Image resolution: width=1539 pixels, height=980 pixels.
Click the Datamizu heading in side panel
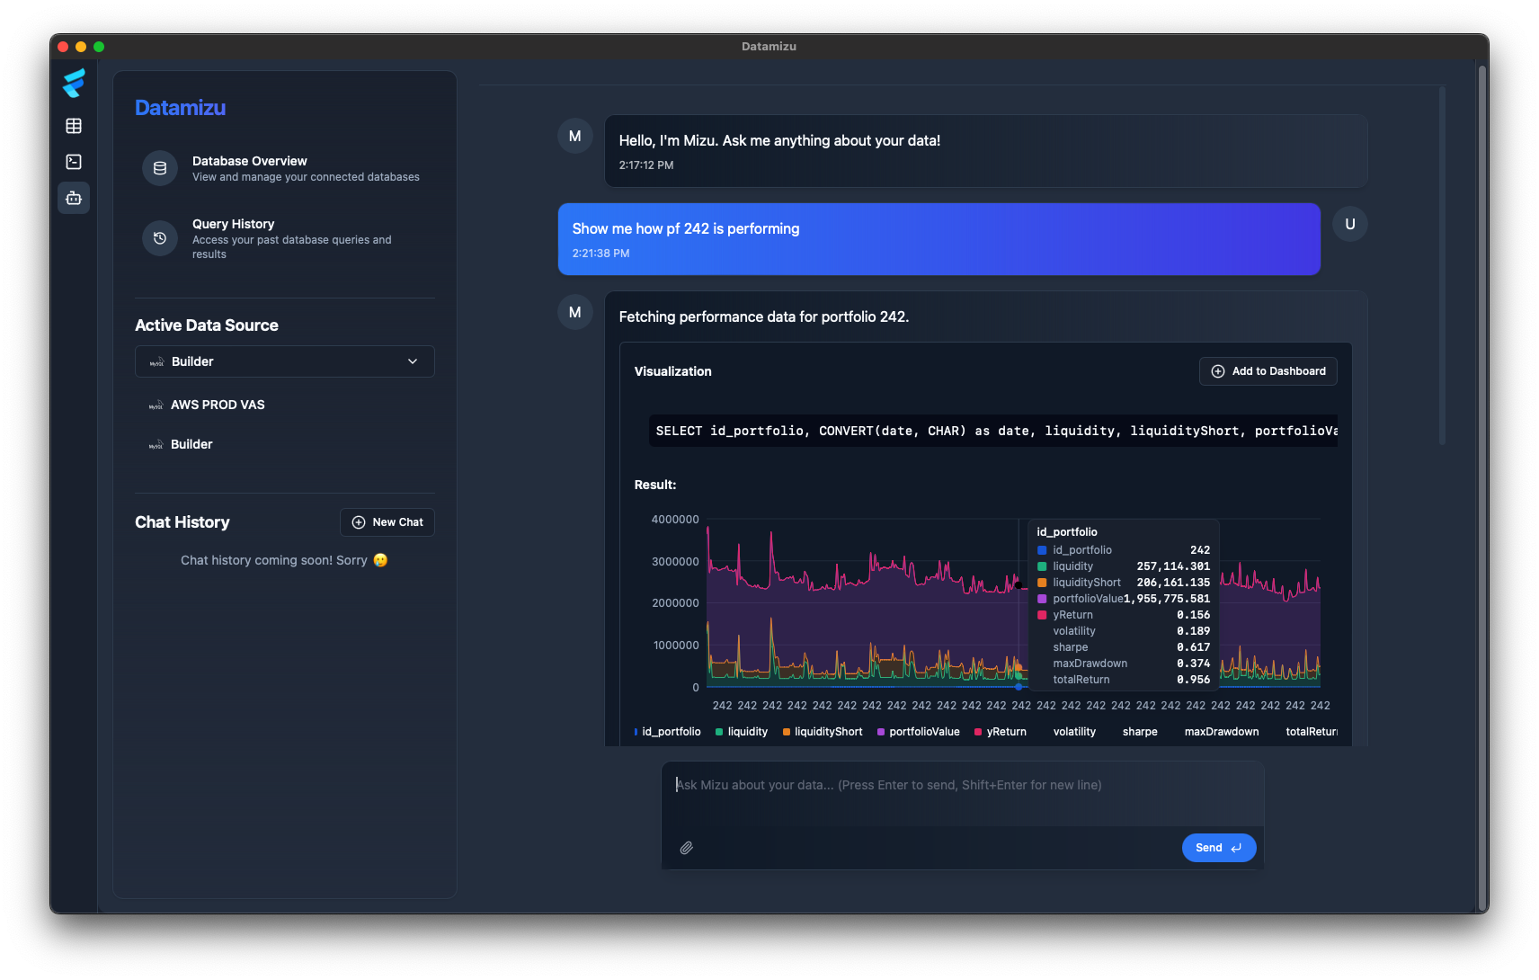coord(180,108)
